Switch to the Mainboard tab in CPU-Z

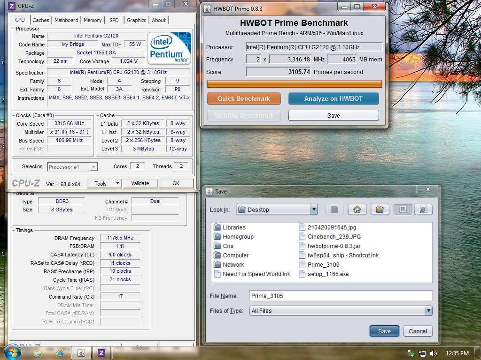(x=66, y=20)
